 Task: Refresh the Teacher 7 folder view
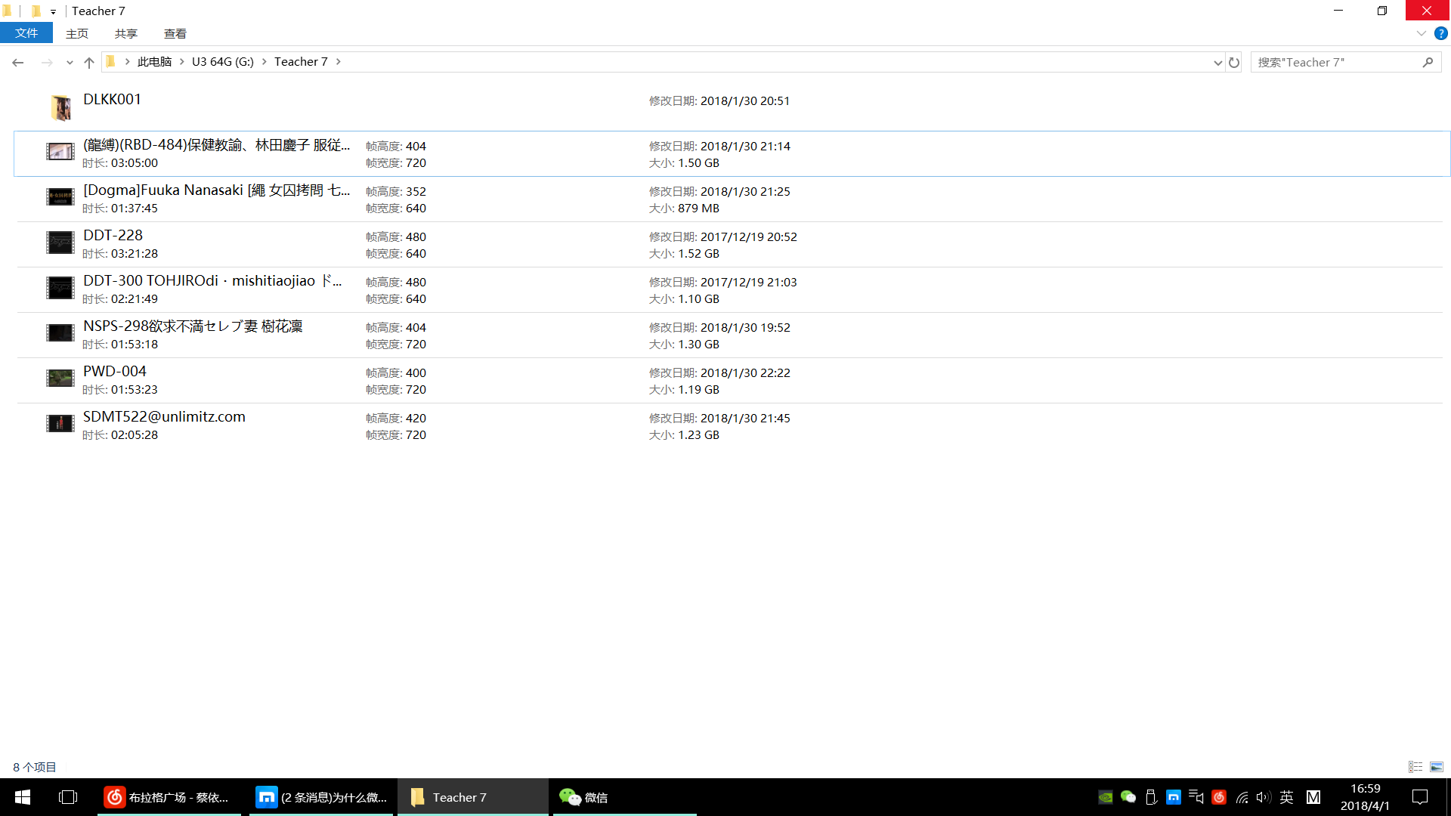(1234, 63)
